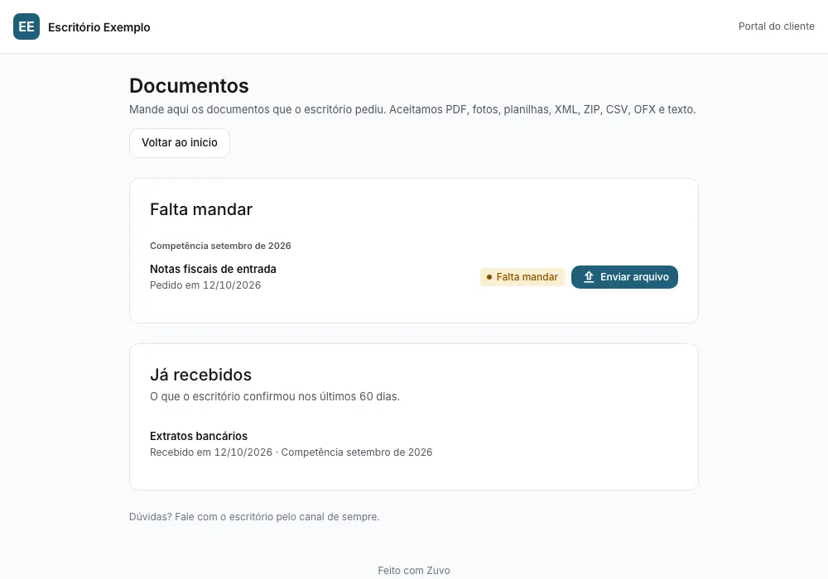This screenshot has height=579, width=828.
Task: Click the Dúvidas? Fale com o escritório text
Action: coord(254,517)
